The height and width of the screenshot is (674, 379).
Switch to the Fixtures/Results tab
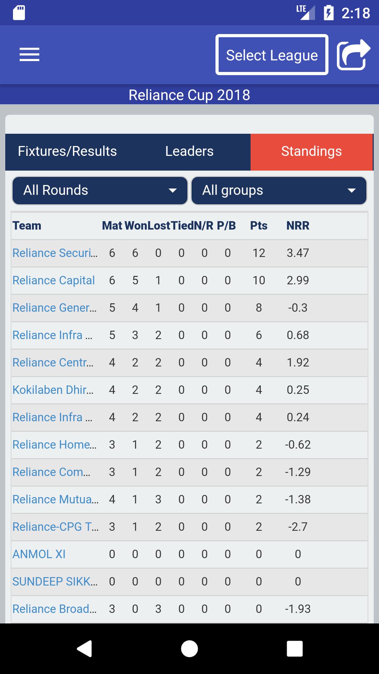pyautogui.click(x=67, y=151)
